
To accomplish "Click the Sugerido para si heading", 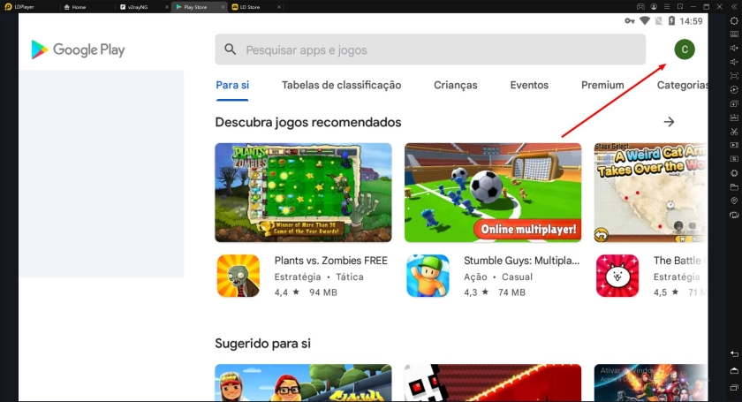I will 262,344.
